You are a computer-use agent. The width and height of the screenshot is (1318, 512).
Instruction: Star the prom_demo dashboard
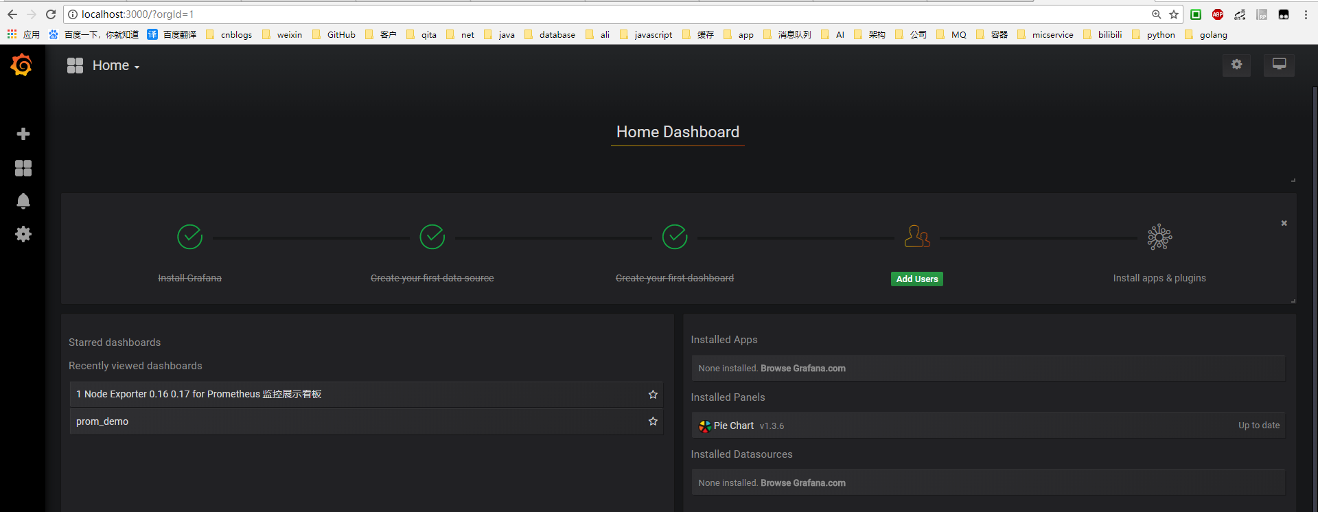pyautogui.click(x=653, y=421)
